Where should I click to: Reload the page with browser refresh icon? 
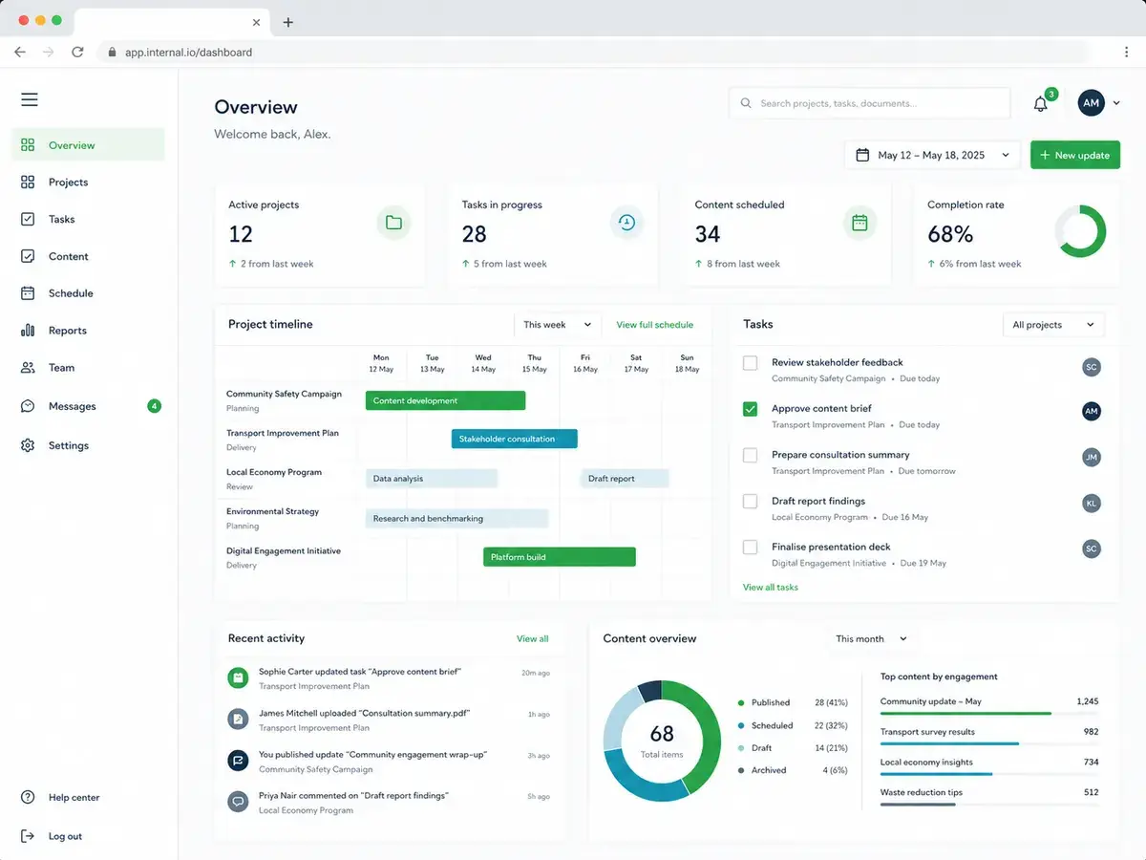[x=77, y=53]
